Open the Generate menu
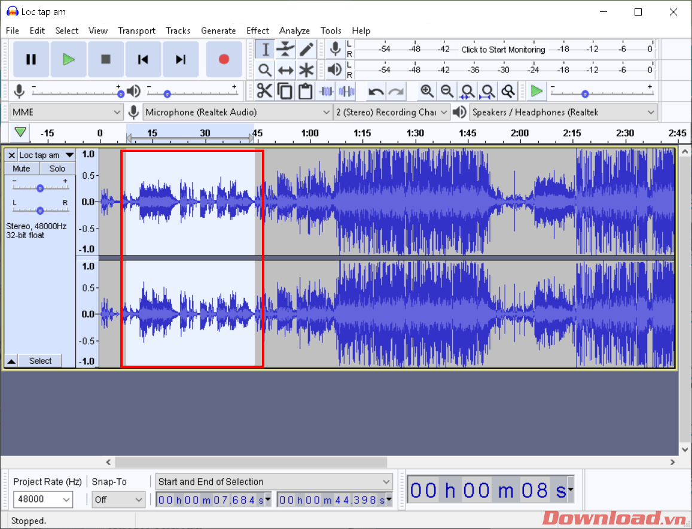Viewport: 692px width, 529px height. coord(218,31)
